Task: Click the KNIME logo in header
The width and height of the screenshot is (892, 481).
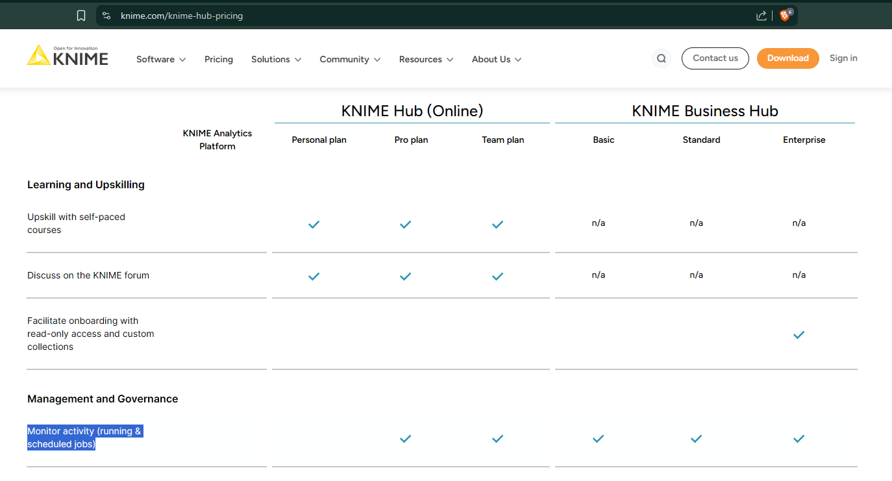Action: tap(68, 56)
